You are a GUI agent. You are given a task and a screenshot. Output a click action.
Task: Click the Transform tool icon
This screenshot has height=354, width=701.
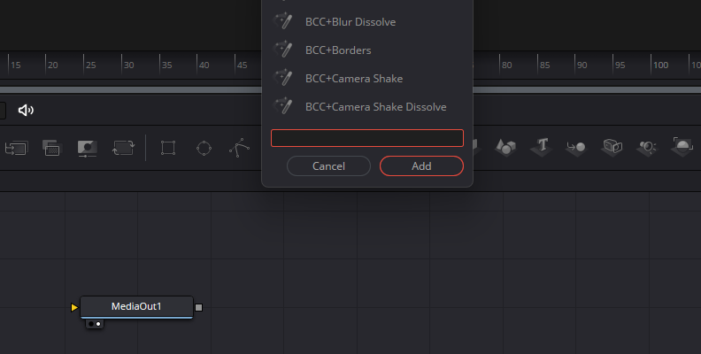pyautogui.click(x=123, y=147)
